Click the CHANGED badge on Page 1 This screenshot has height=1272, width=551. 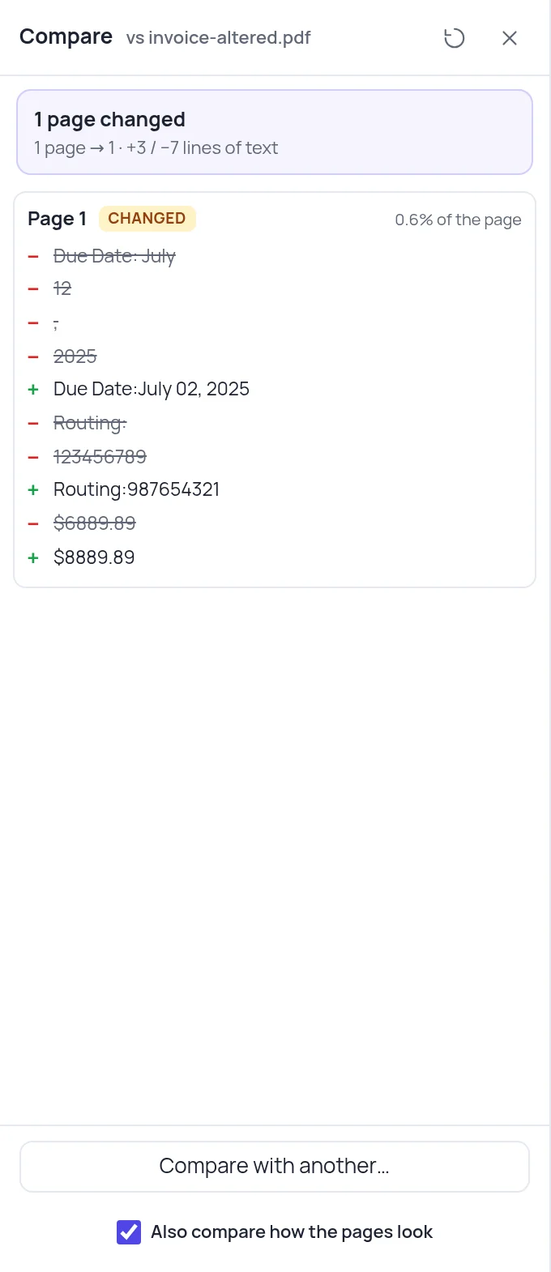pyautogui.click(x=147, y=219)
